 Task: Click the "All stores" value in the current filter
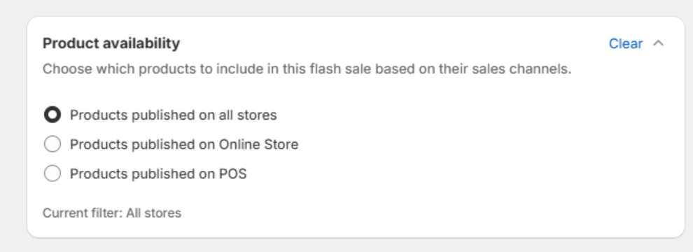point(154,213)
